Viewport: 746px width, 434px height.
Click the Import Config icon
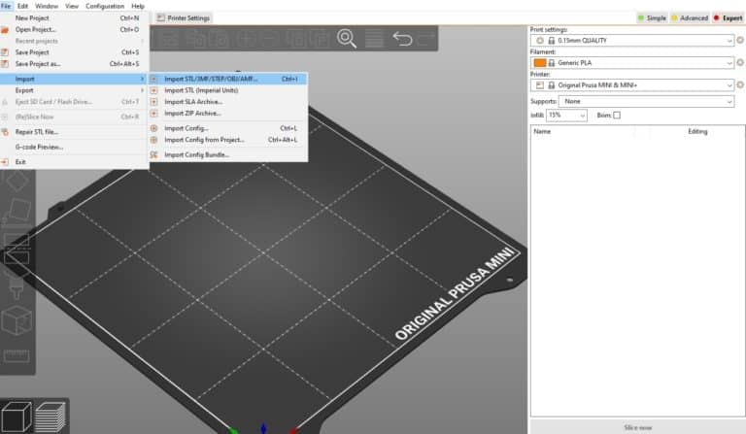[153, 128]
